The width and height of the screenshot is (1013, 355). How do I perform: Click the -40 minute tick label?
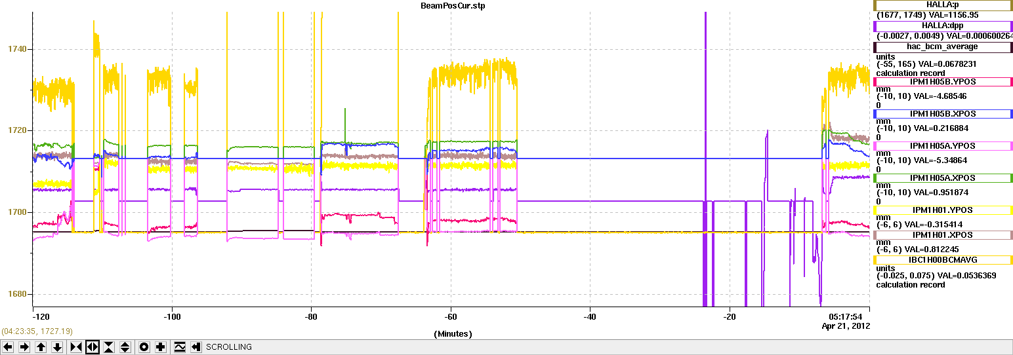coord(590,317)
